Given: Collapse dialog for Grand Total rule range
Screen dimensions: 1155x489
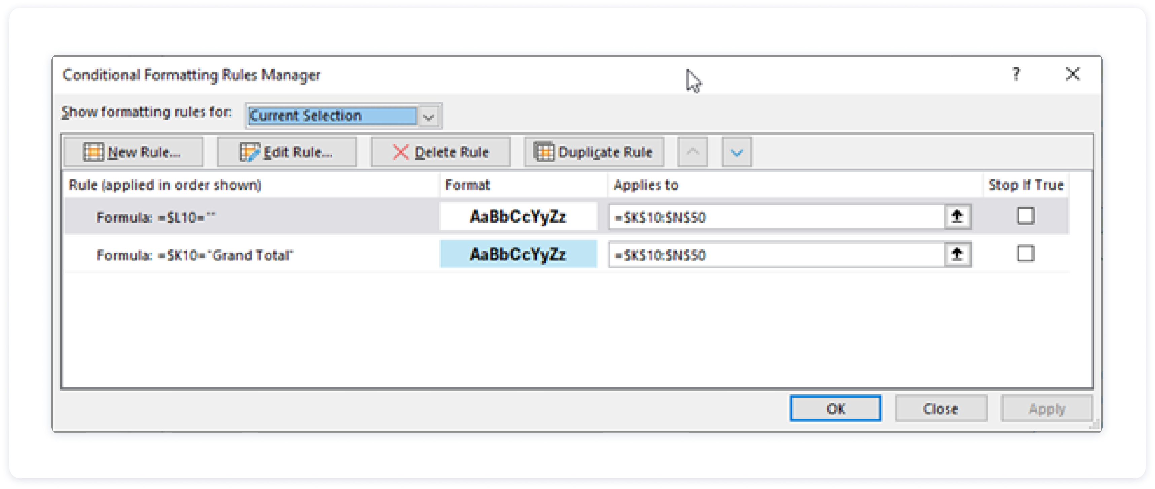Looking at the screenshot, I should [957, 254].
